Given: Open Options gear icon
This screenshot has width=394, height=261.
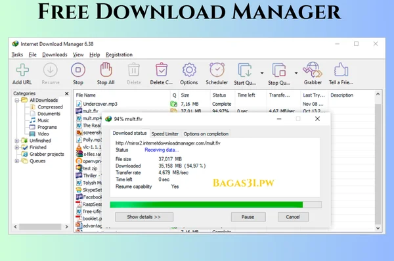Looking at the screenshot, I should [189, 70].
